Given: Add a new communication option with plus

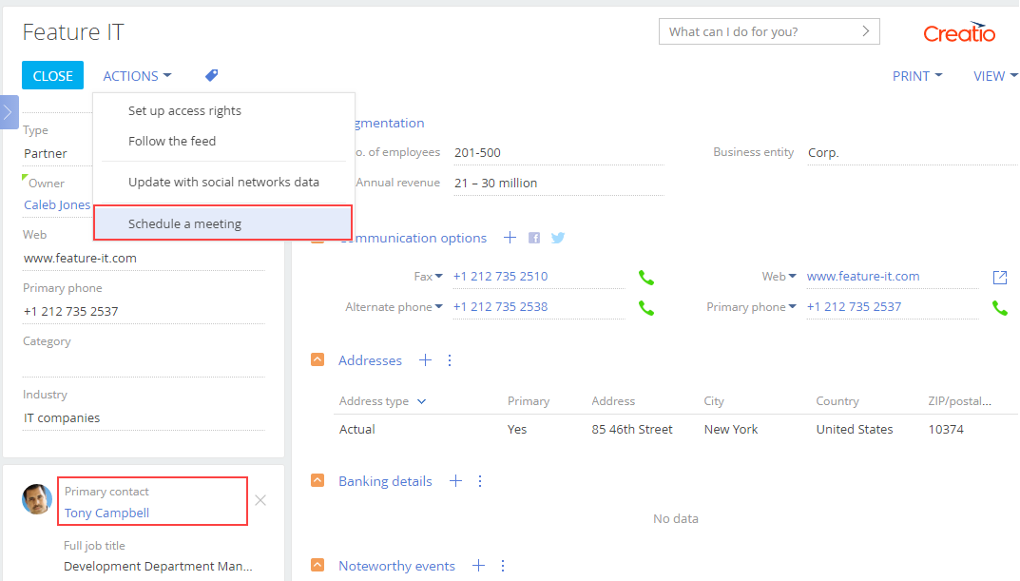Looking at the screenshot, I should click(510, 238).
